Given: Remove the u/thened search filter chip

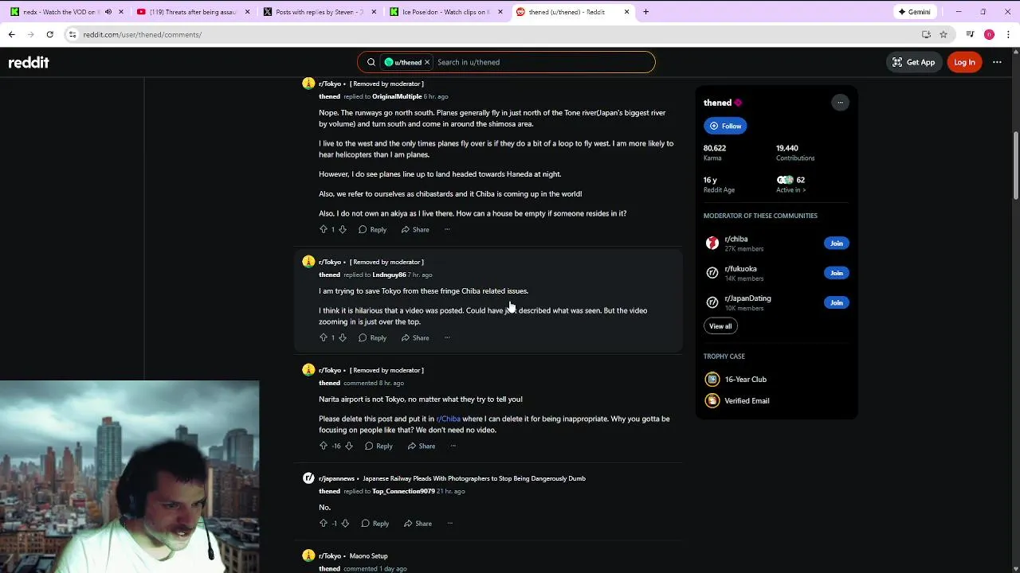Looking at the screenshot, I should 427,62.
